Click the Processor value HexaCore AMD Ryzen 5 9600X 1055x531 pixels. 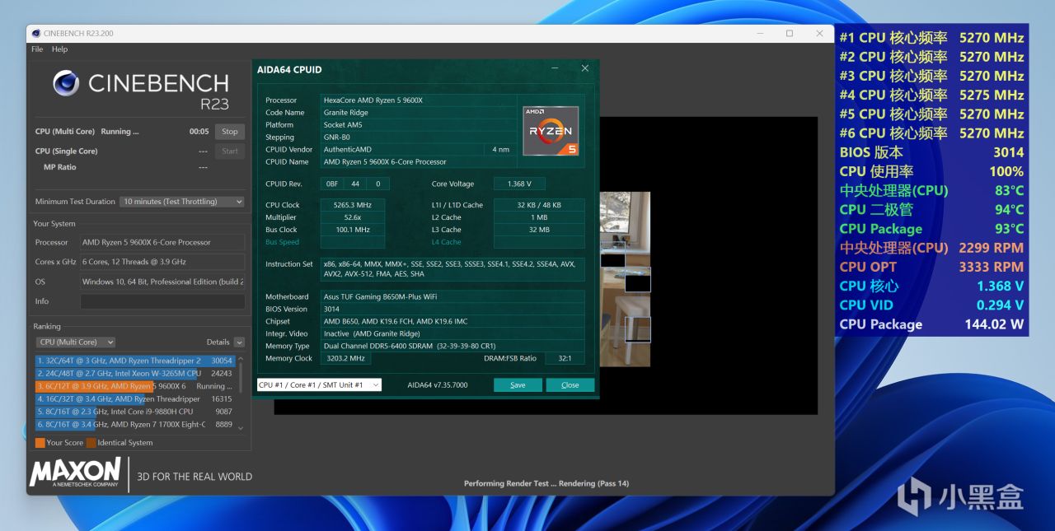point(417,100)
